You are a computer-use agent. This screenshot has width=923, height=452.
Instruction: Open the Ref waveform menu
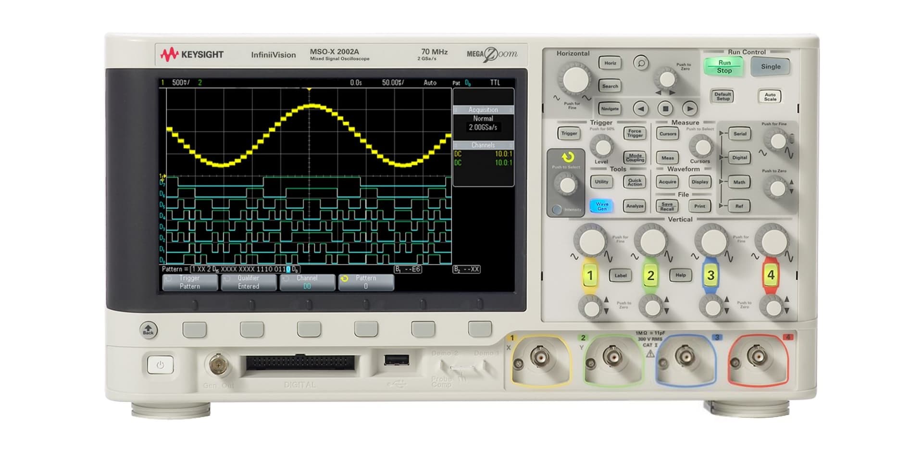pos(739,206)
